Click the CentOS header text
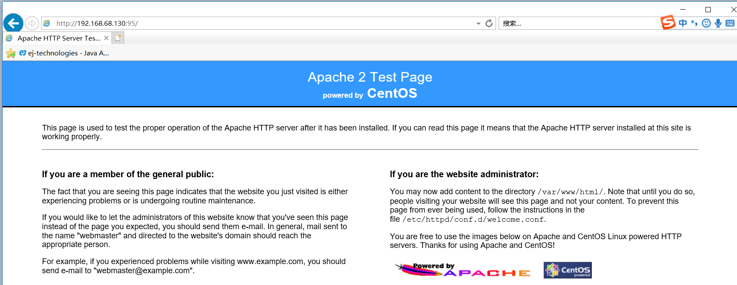 [x=392, y=93]
